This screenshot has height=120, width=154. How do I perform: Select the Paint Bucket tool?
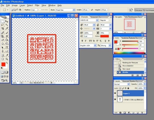pos(7,40)
